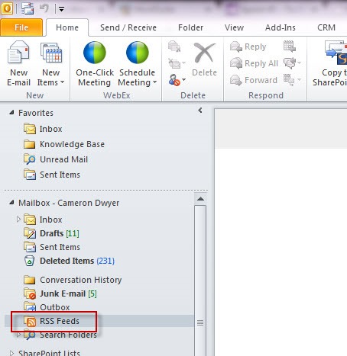Image resolution: width=347 pixels, height=356 pixels.
Task: Select Sent Items under Favorites
Action: point(60,175)
